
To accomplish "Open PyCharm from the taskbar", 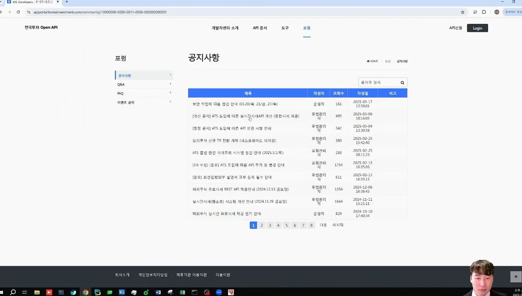I will (97, 292).
